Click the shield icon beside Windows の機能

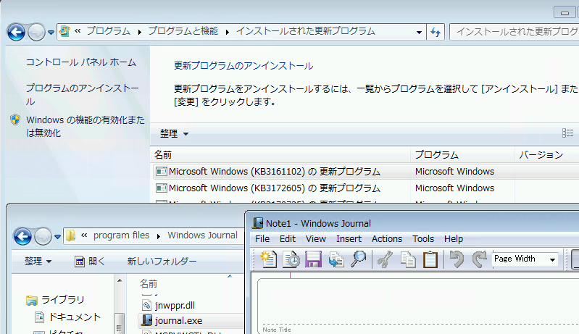[x=15, y=120]
